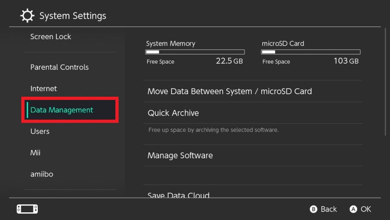Open Manage Software
The width and height of the screenshot is (390, 220).
[x=253, y=156]
